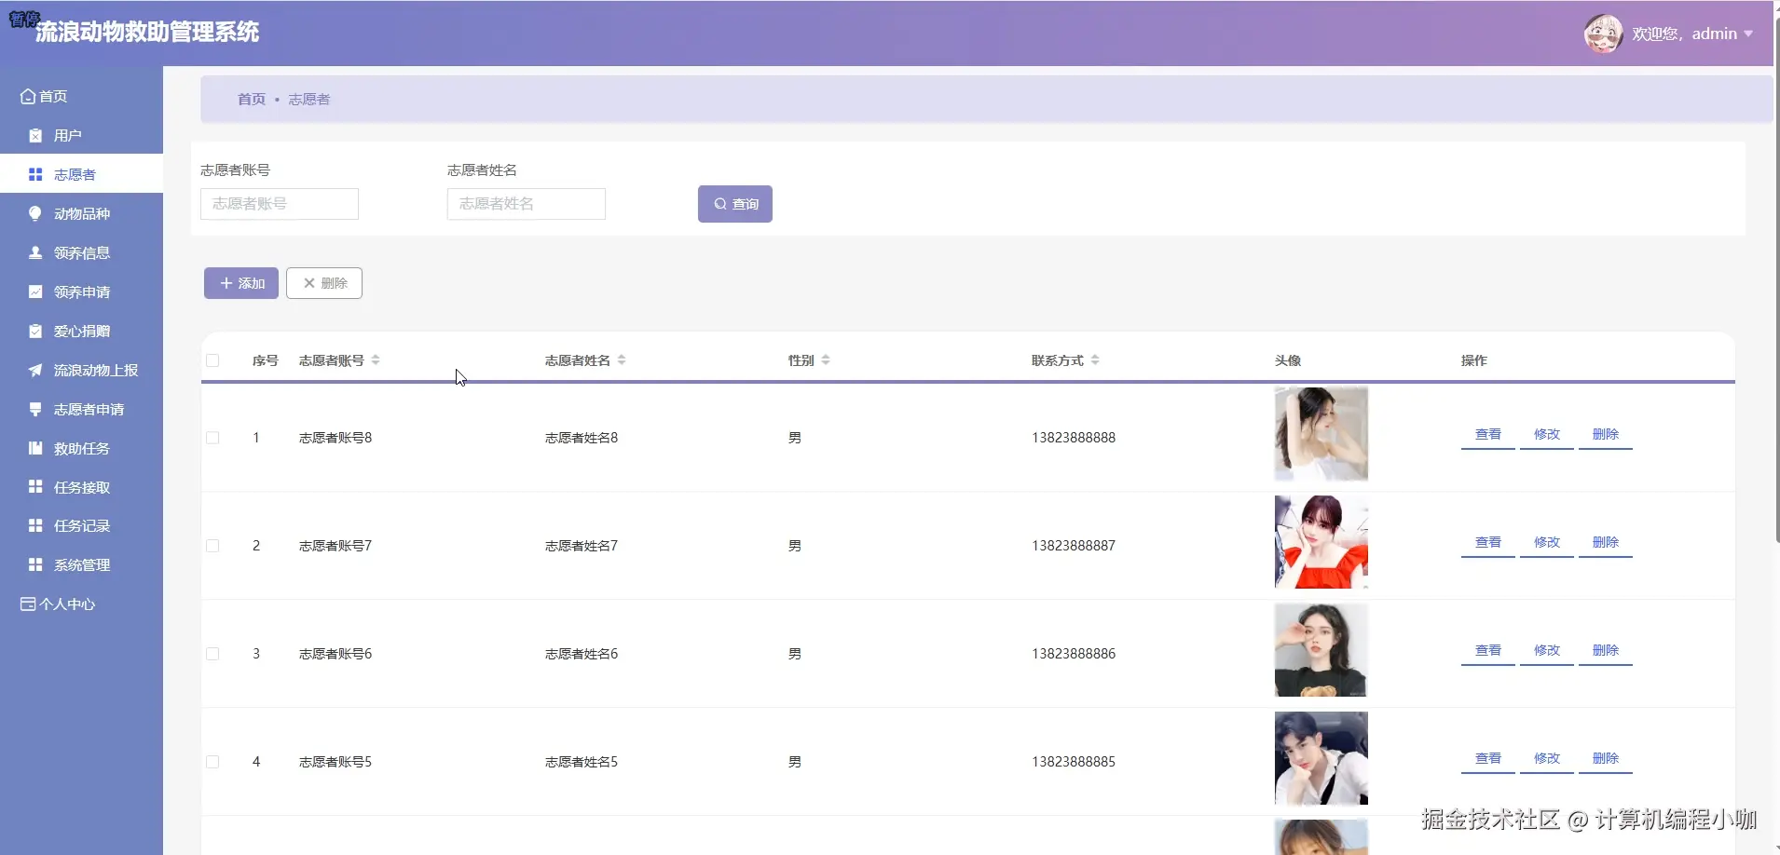Click 删除 link for 志愿者账号7
1780x855 pixels.
click(x=1606, y=543)
